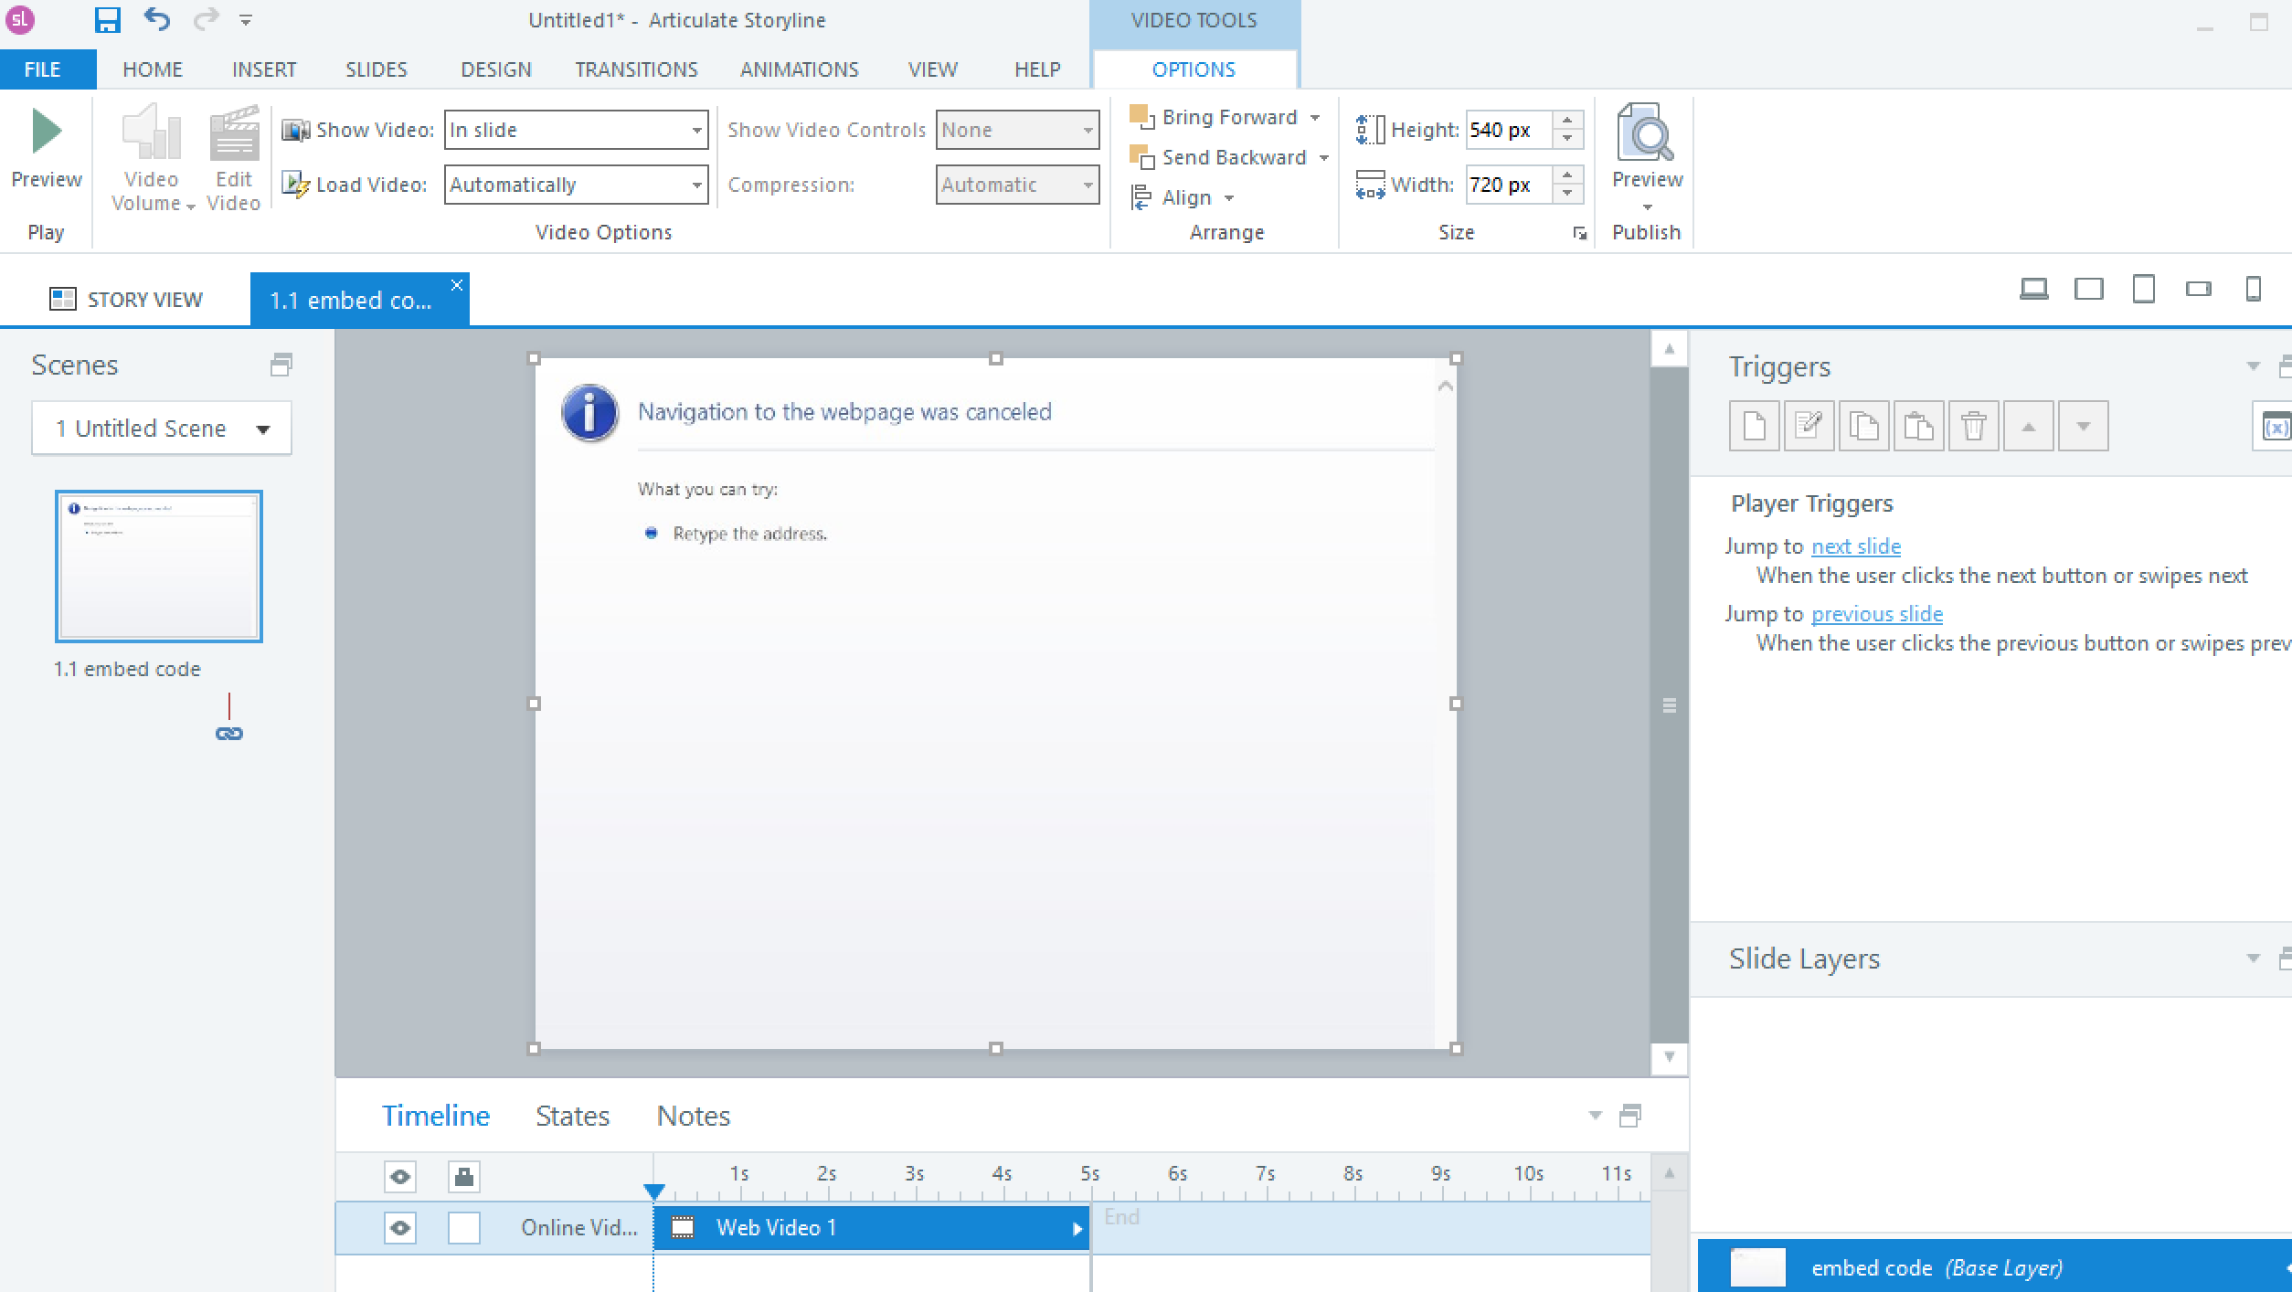Switch to the ANIMATIONS ribbon tab
The height and width of the screenshot is (1292, 2292).
tap(798, 69)
